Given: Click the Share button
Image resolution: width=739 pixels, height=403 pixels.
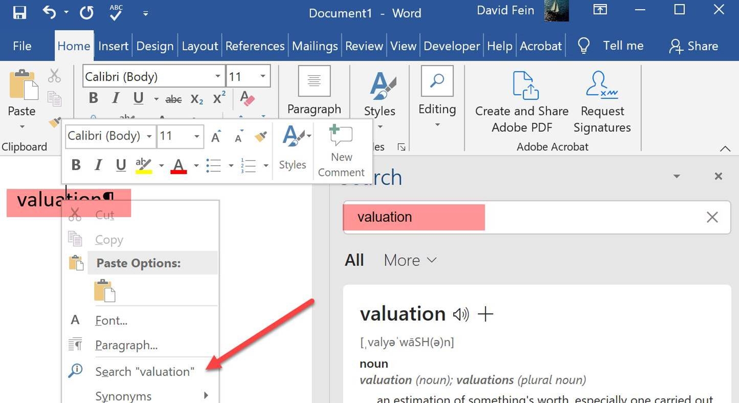Looking at the screenshot, I should (693, 46).
